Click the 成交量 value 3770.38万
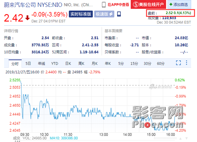This screenshot has width=197, height=142. (x=40, y=45)
